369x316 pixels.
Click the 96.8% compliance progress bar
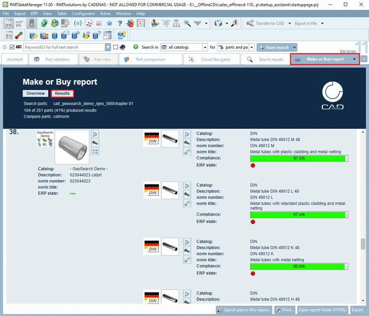point(299,266)
